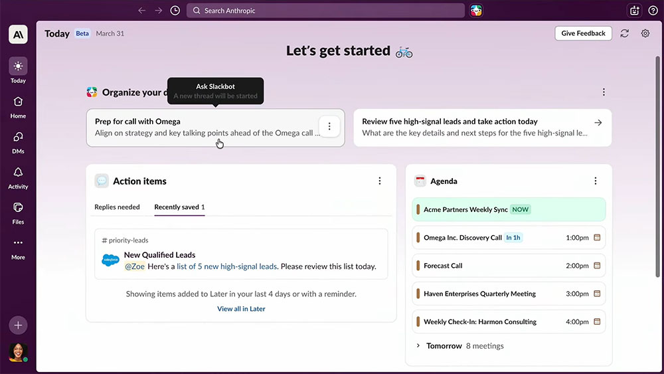Click the Search Anthropic field
Screen dimensions: 664x374
pyautogui.click(x=325, y=11)
